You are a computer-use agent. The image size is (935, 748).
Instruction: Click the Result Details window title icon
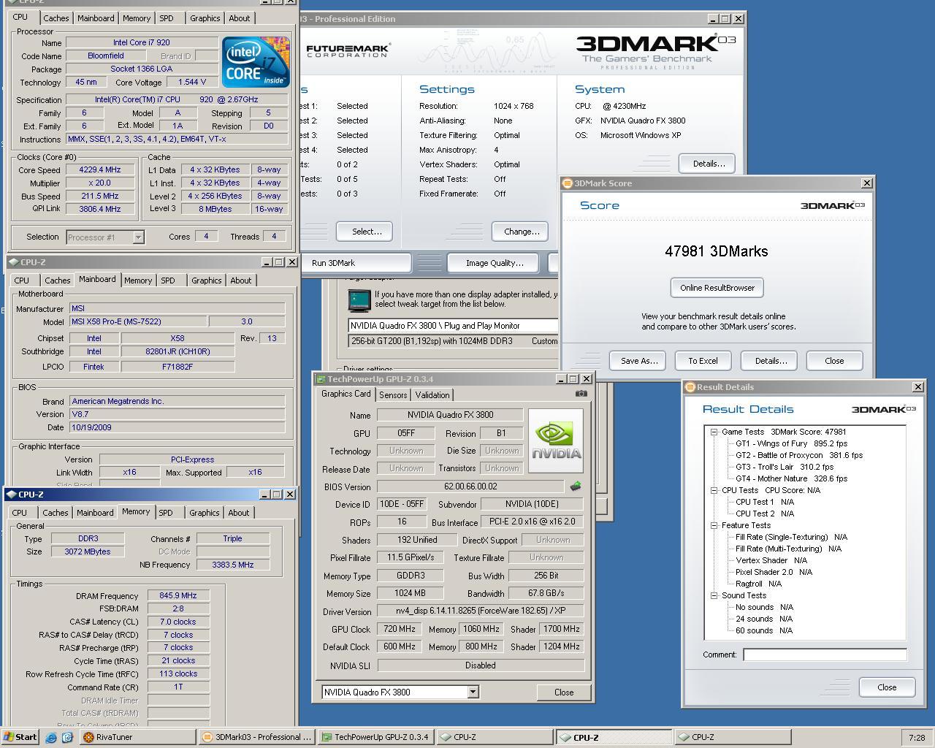pos(690,387)
